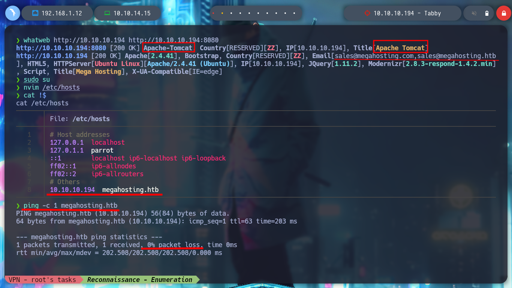Click the "File: /etc/hosts" header
Image resolution: width=512 pixels, height=288 pixels.
pos(80,119)
